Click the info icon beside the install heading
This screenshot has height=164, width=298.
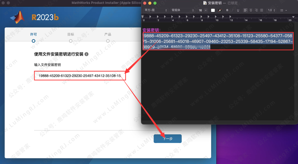[x=87, y=54]
